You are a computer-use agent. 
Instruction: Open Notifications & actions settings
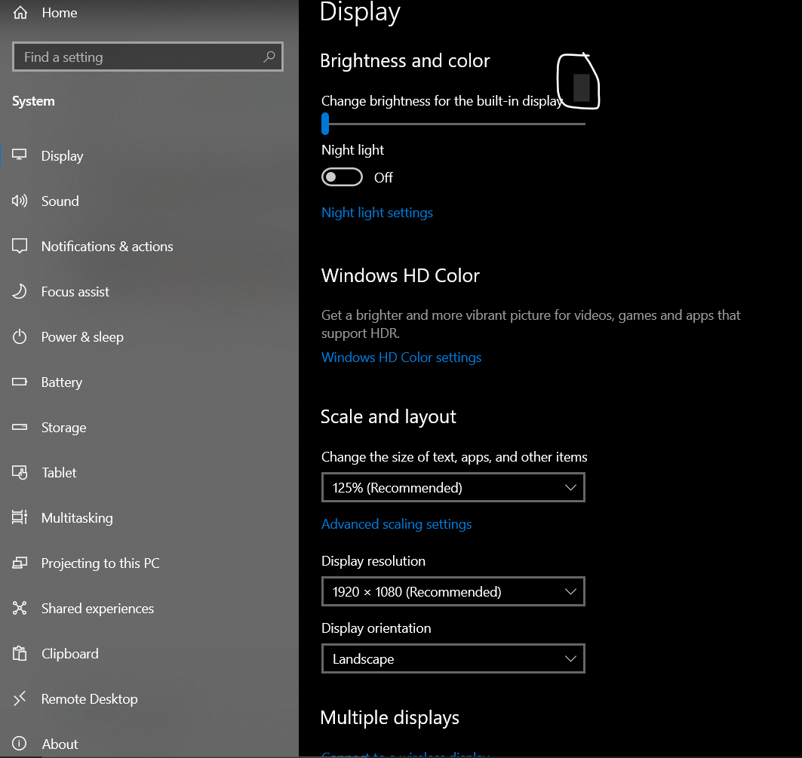point(107,247)
